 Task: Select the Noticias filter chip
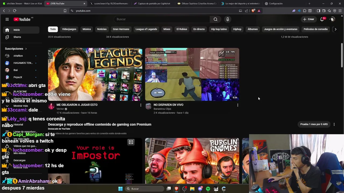coord(102,29)
